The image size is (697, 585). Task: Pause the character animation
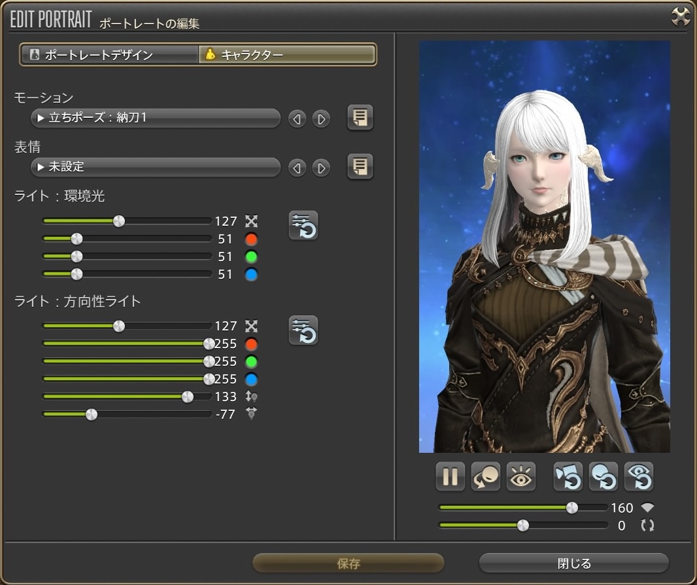(x=450, y=476)
